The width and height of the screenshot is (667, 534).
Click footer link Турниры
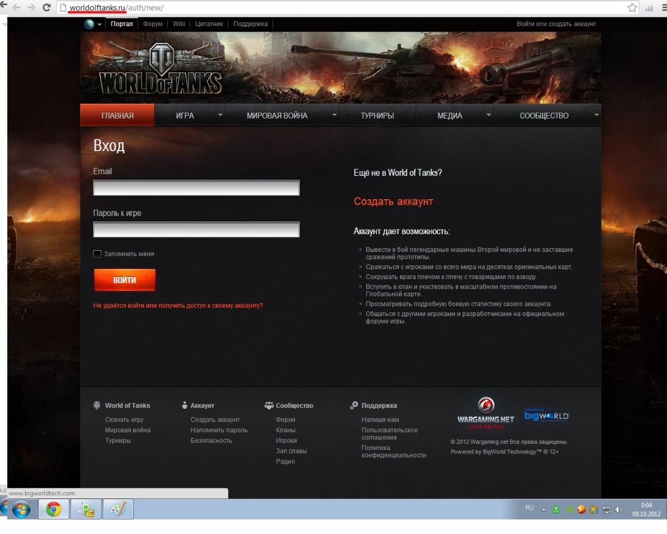(118, 441)
